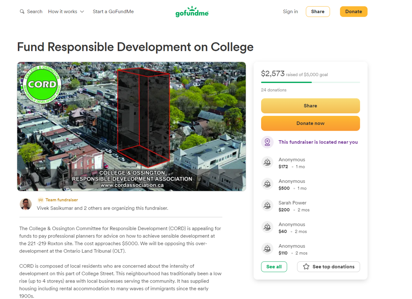View all donations with See all
This screenshot has height=299, width=412.
[274, 266]
